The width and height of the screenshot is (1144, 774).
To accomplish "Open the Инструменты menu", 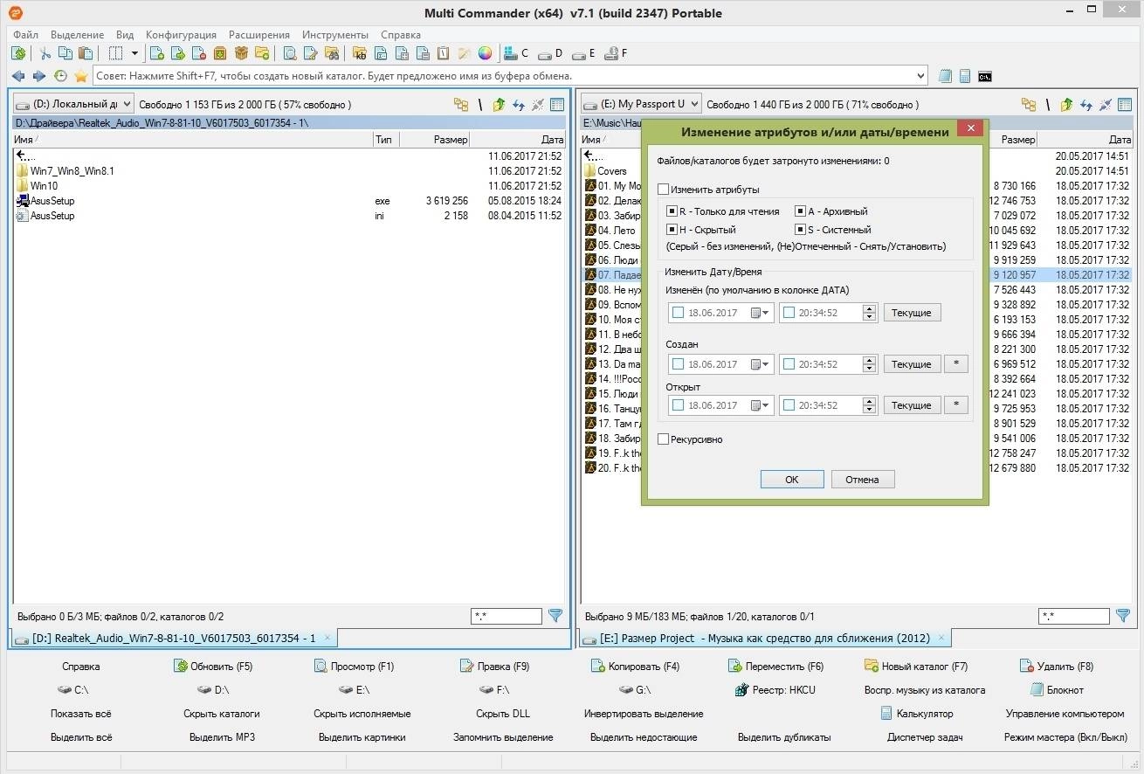I will (335, 35).
